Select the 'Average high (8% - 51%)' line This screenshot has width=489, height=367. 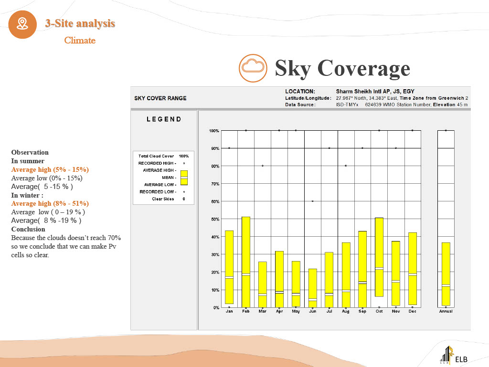[x=50, y=203]
